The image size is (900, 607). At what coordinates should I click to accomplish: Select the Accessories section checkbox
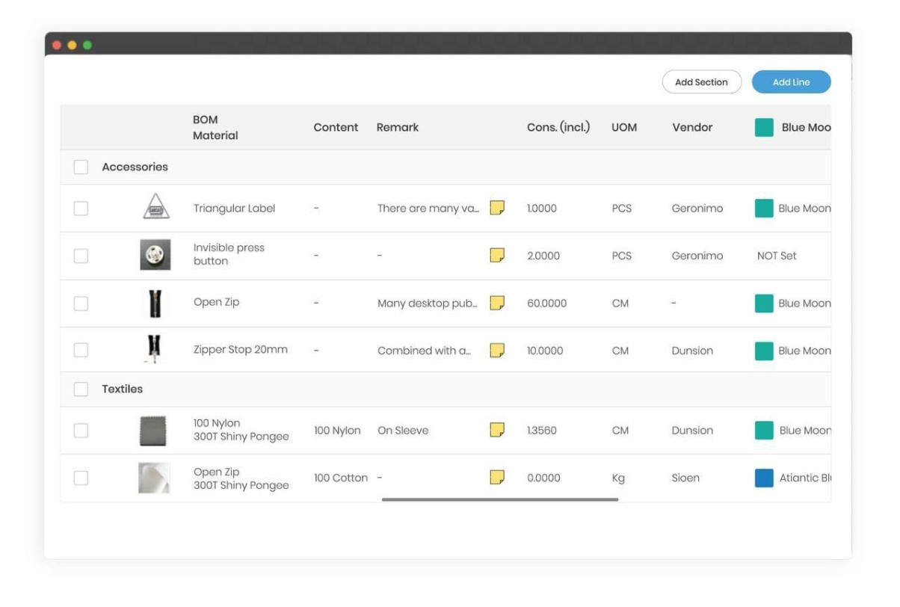(x=81, y=167)
